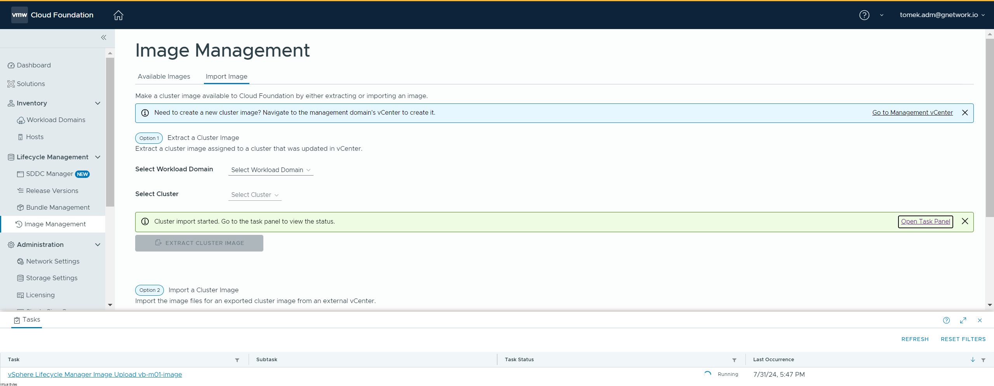Open Licensing in the sidebar
This screenshot has height=386, width=994.
[x=36, y=295]
